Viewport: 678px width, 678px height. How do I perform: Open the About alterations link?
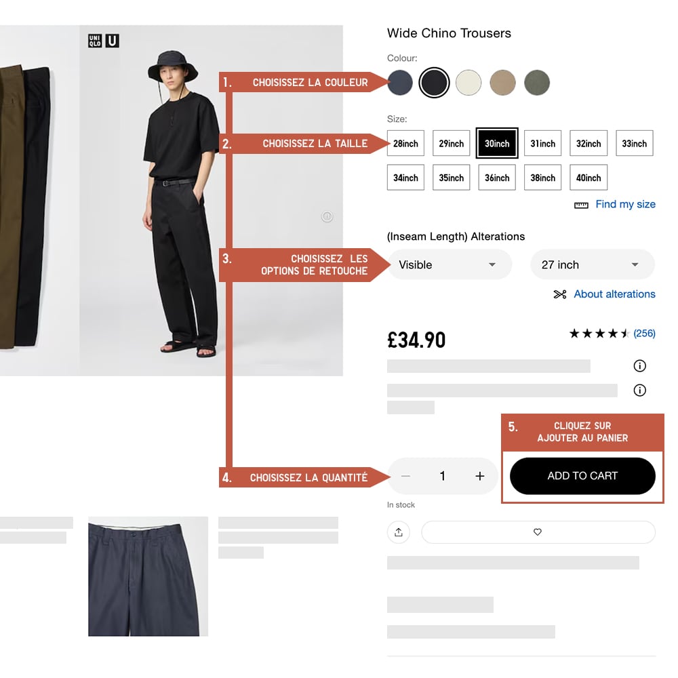[614, 294]
